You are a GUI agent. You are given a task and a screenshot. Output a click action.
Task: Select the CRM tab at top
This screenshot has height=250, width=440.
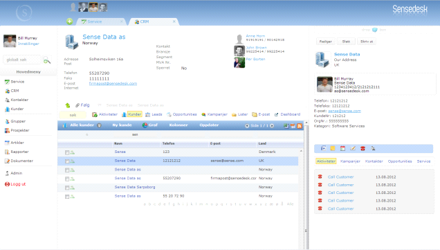pos(145,21)
